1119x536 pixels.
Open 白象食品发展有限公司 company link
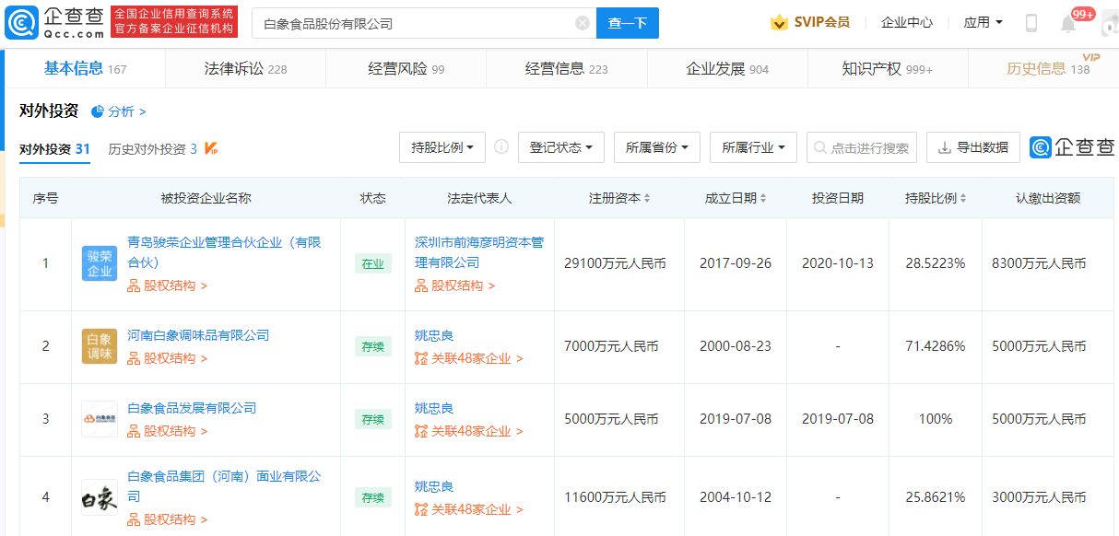pyautogui.click(x=192, y=408)
